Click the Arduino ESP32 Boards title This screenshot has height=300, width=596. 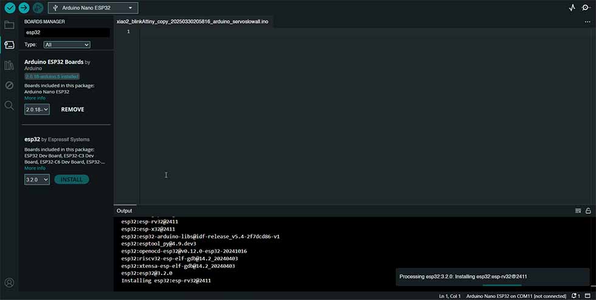tap(54, 62)
